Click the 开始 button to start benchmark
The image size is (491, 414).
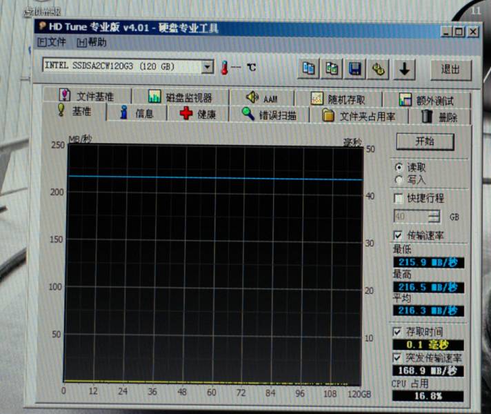point(425,141)
